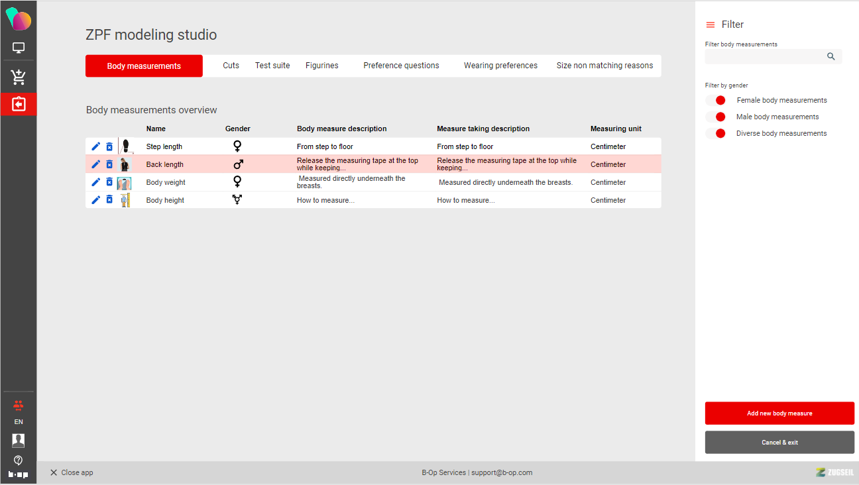Open the Back length thumbnail image
Image resolution: width=859 pixels, height=485 pixels.
125,164
